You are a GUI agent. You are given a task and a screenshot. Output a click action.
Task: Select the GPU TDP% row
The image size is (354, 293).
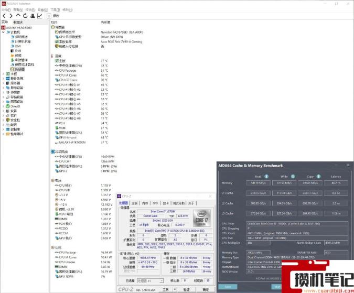tap(80, 277)
